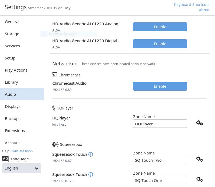Open the Library settings section
Viewport: 215px width, 187px height.
tap(22, 82)
